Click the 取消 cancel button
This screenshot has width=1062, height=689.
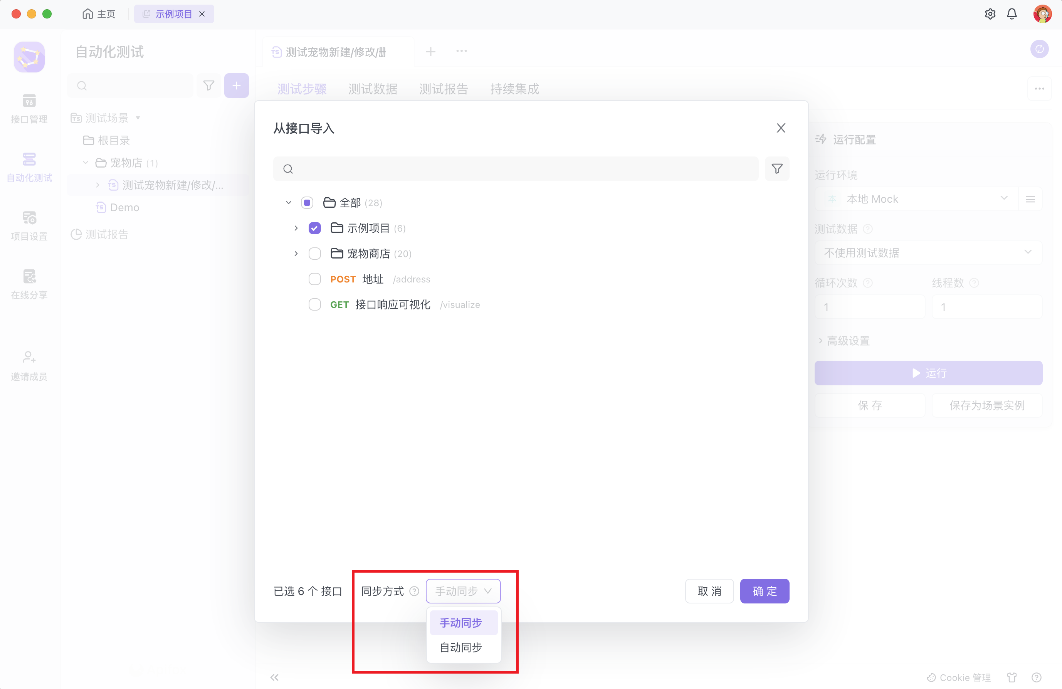709,591
